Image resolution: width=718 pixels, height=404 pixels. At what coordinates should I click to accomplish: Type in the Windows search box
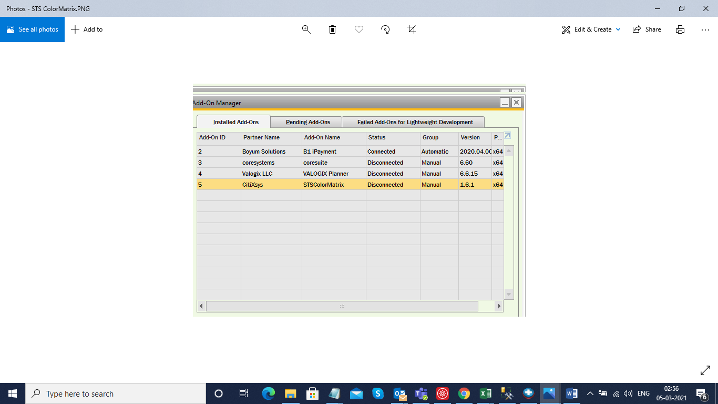click(116, 393)
